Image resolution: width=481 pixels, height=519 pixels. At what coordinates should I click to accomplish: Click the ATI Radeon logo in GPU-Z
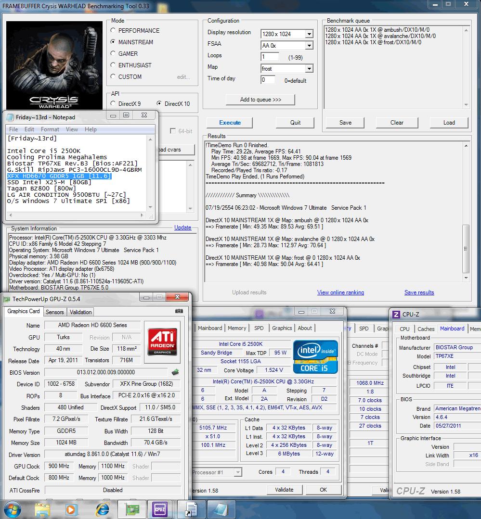tap(162, 342)
